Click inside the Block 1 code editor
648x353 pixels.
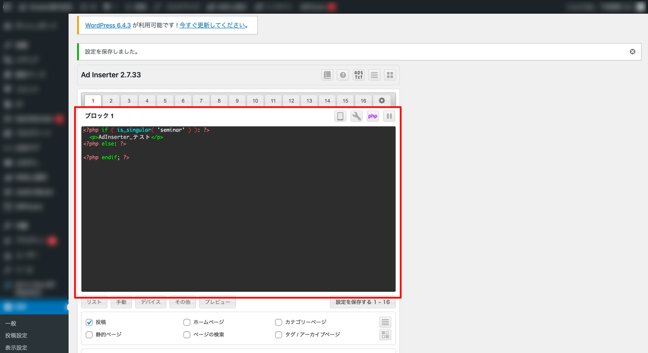click(x=238, y=209)
